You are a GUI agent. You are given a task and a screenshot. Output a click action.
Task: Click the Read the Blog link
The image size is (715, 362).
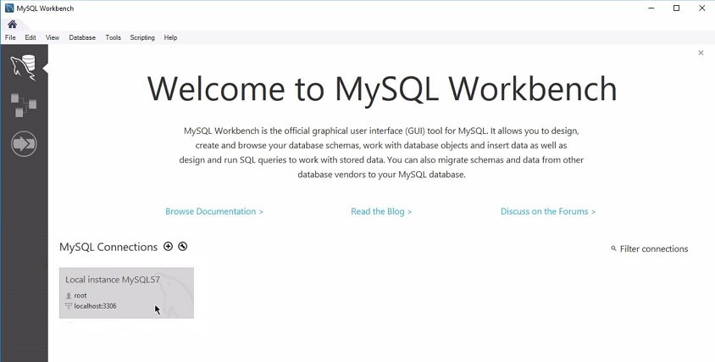[381, 211]
